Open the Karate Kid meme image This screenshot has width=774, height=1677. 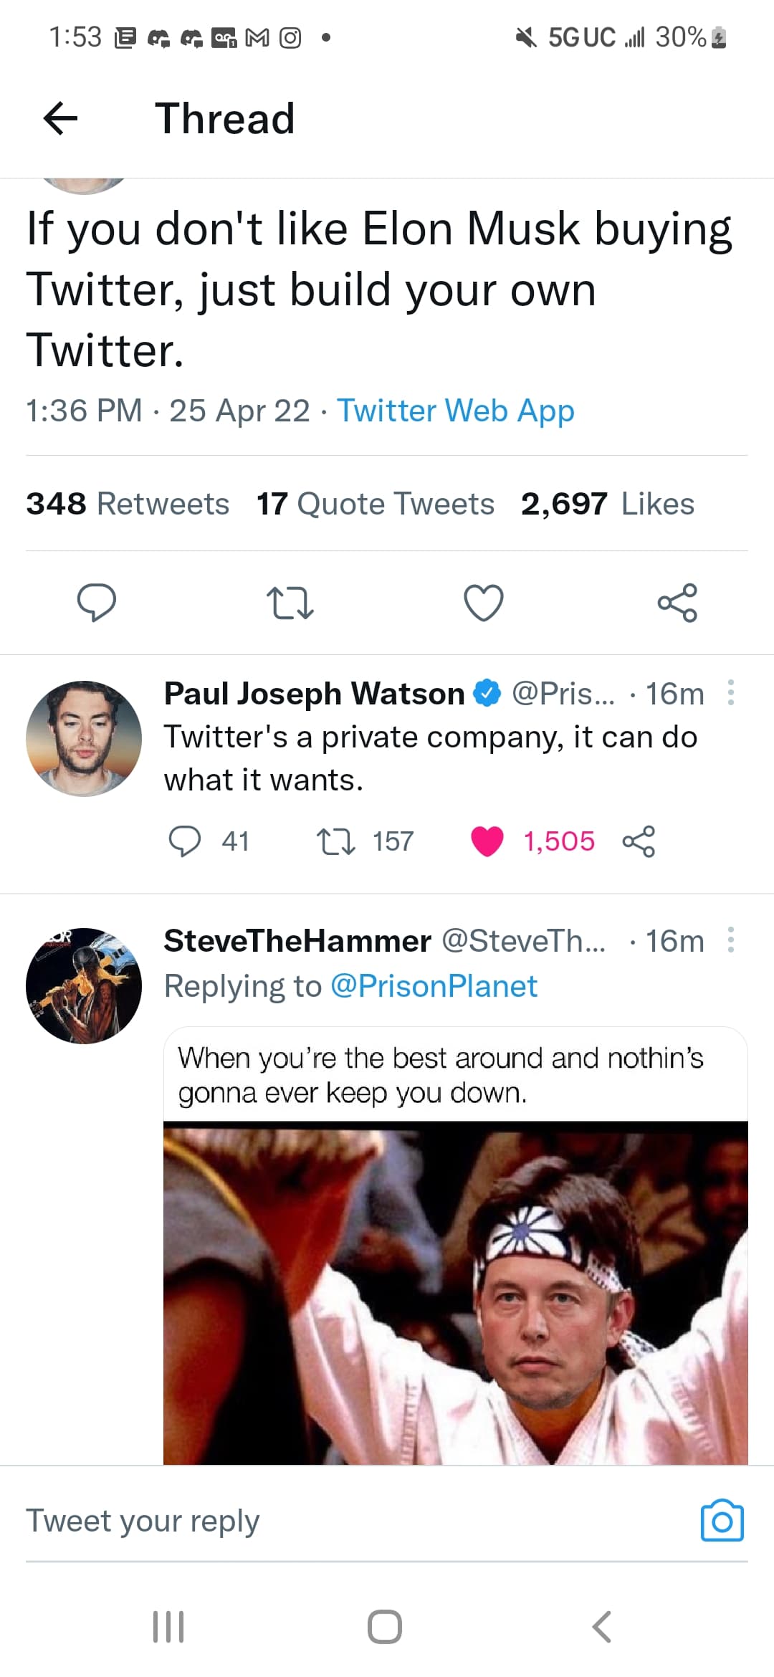pos(456,1292)
